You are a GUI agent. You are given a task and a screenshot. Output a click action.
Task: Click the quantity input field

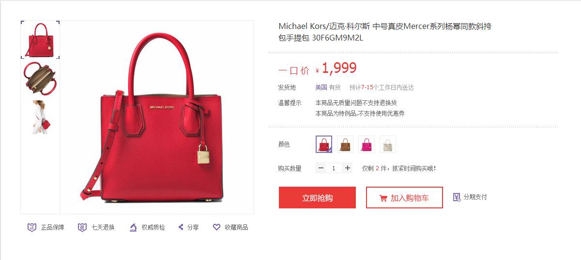click(334, 168)
